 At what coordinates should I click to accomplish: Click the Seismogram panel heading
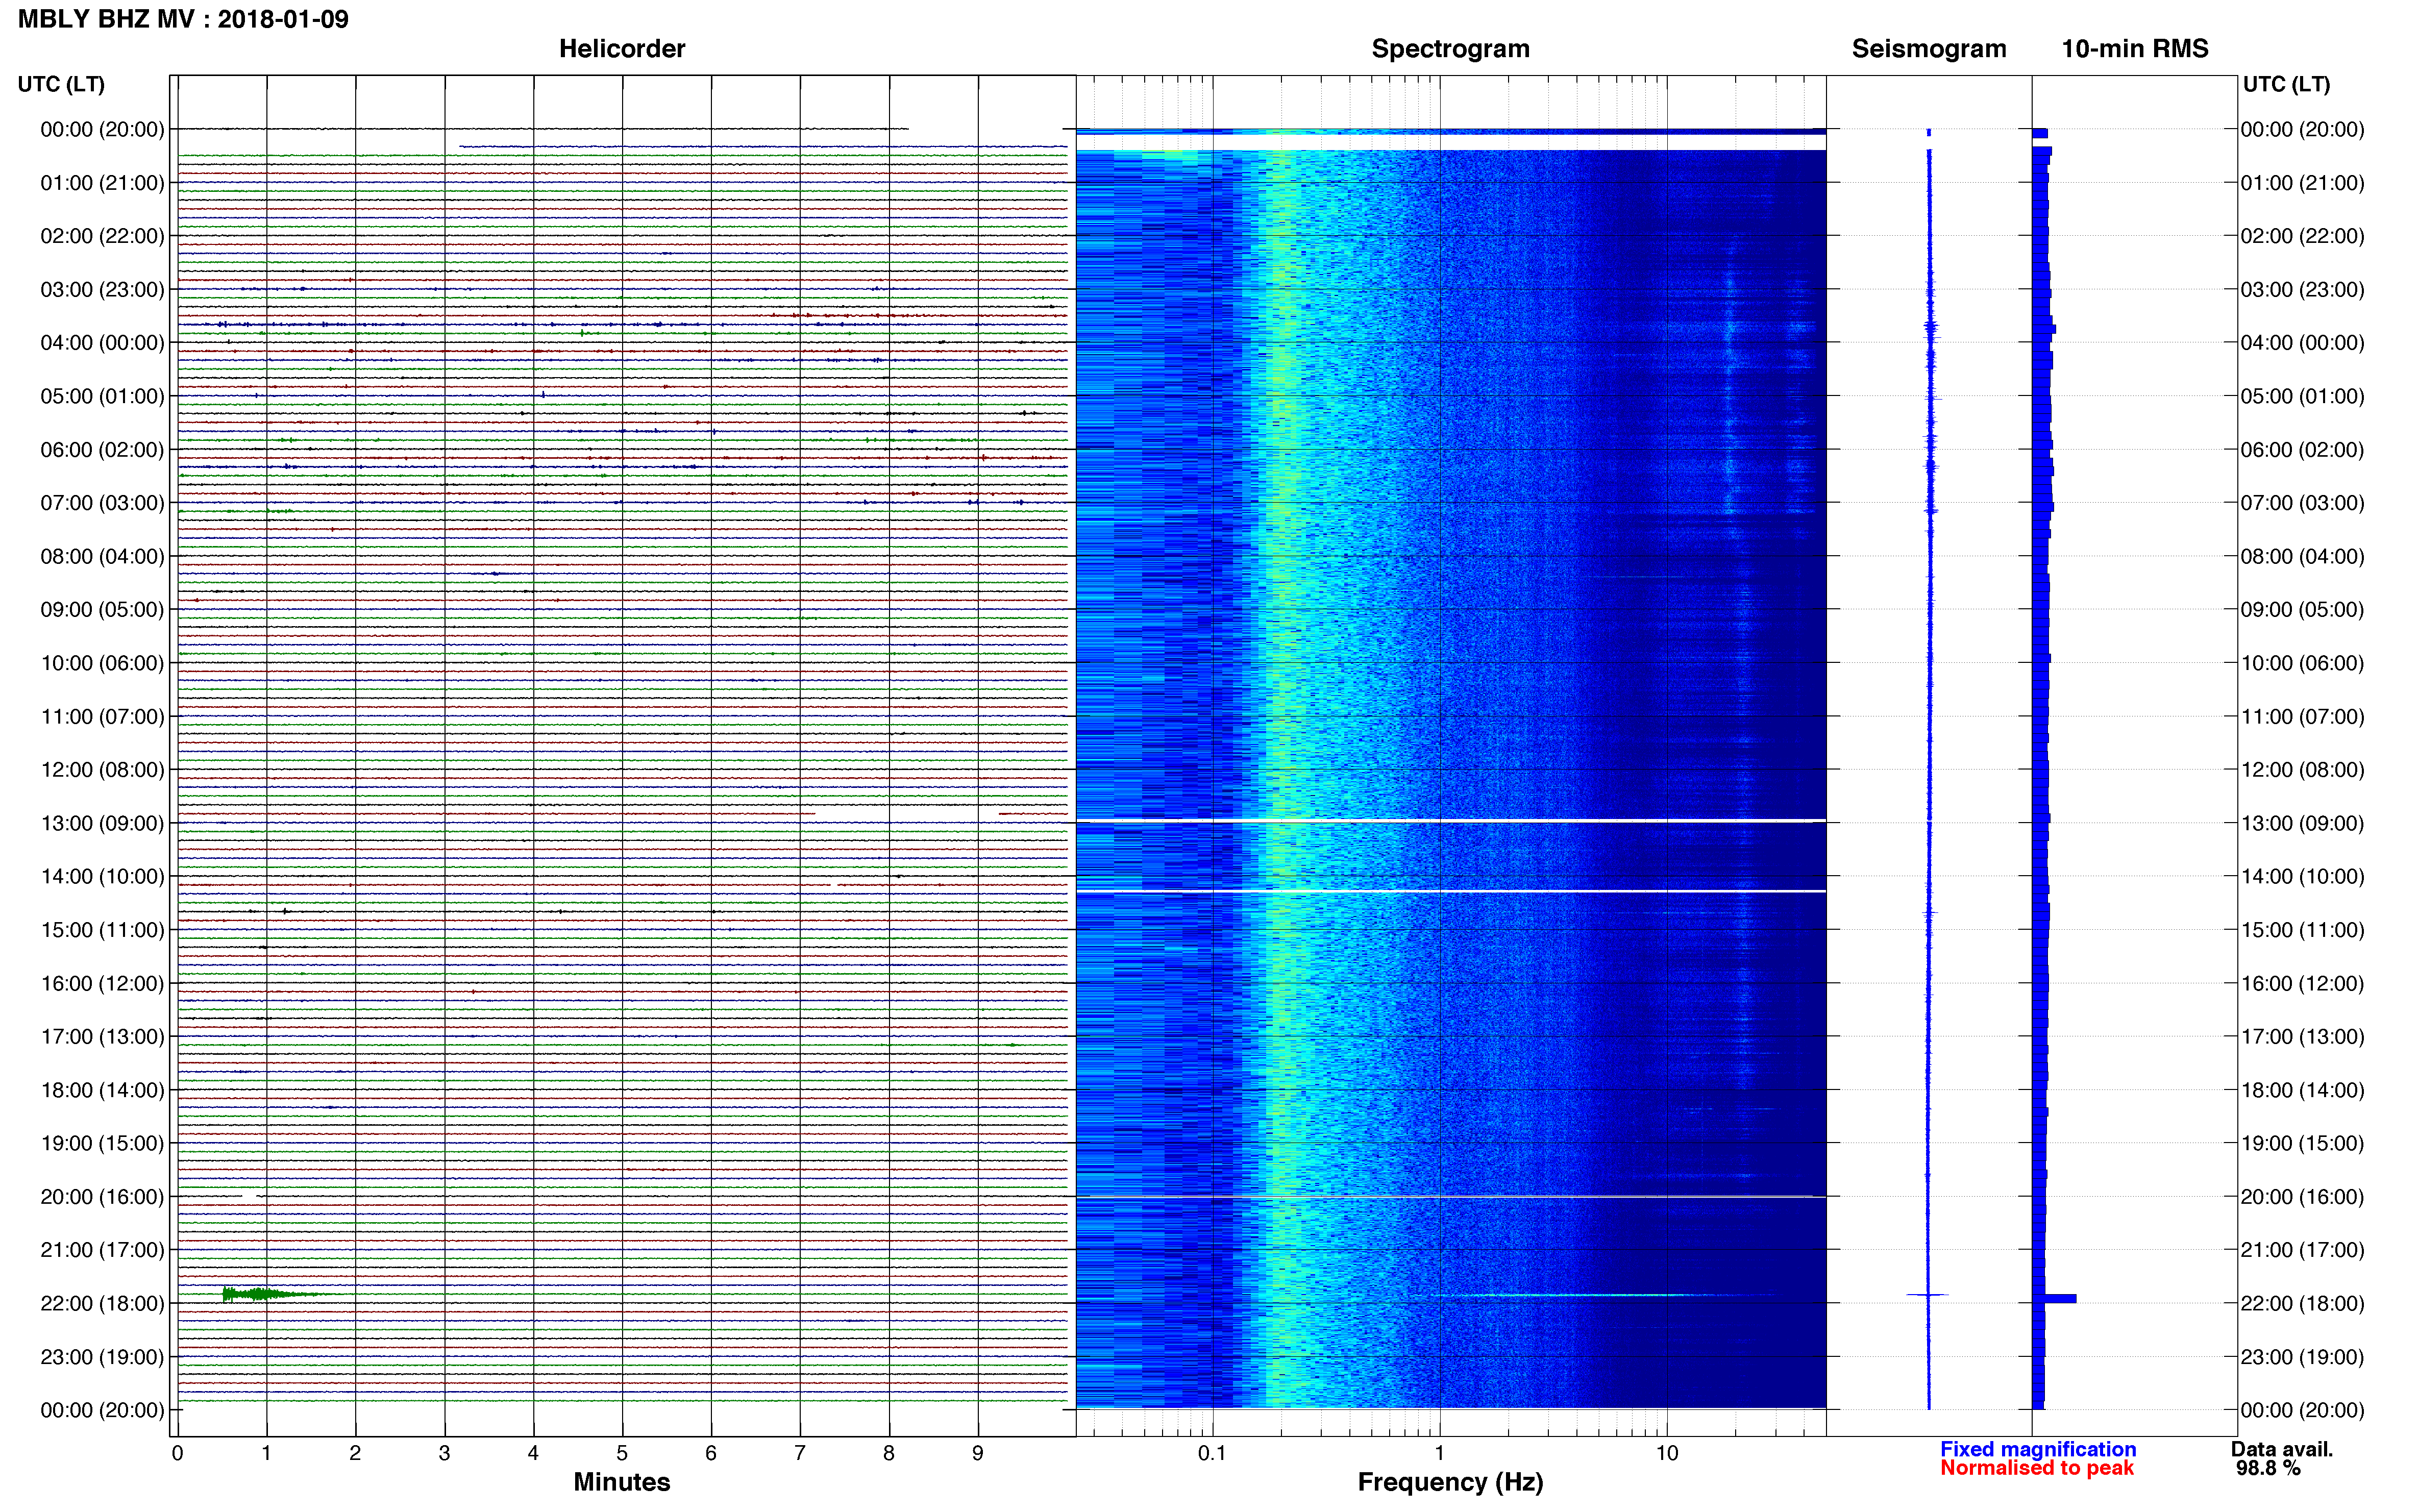coord(1929,49)
